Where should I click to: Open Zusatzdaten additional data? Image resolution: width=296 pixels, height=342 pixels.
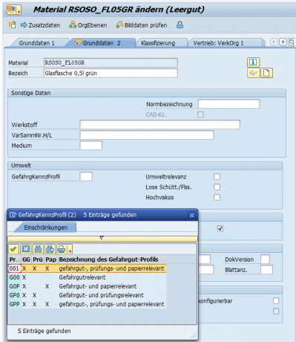pos(41,25)
